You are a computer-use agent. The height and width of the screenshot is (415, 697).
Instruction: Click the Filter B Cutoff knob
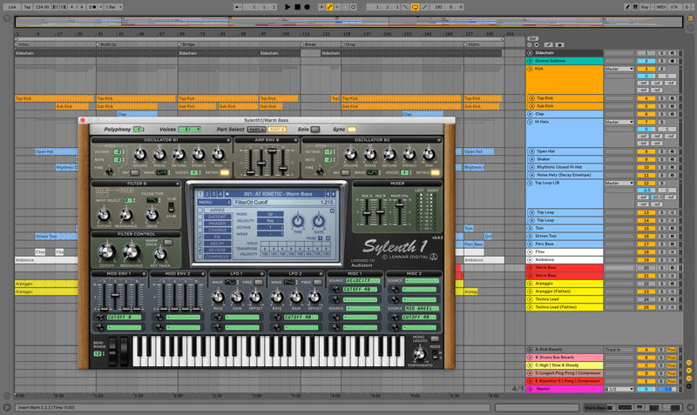pyautogui.click(x=102, y=213)
